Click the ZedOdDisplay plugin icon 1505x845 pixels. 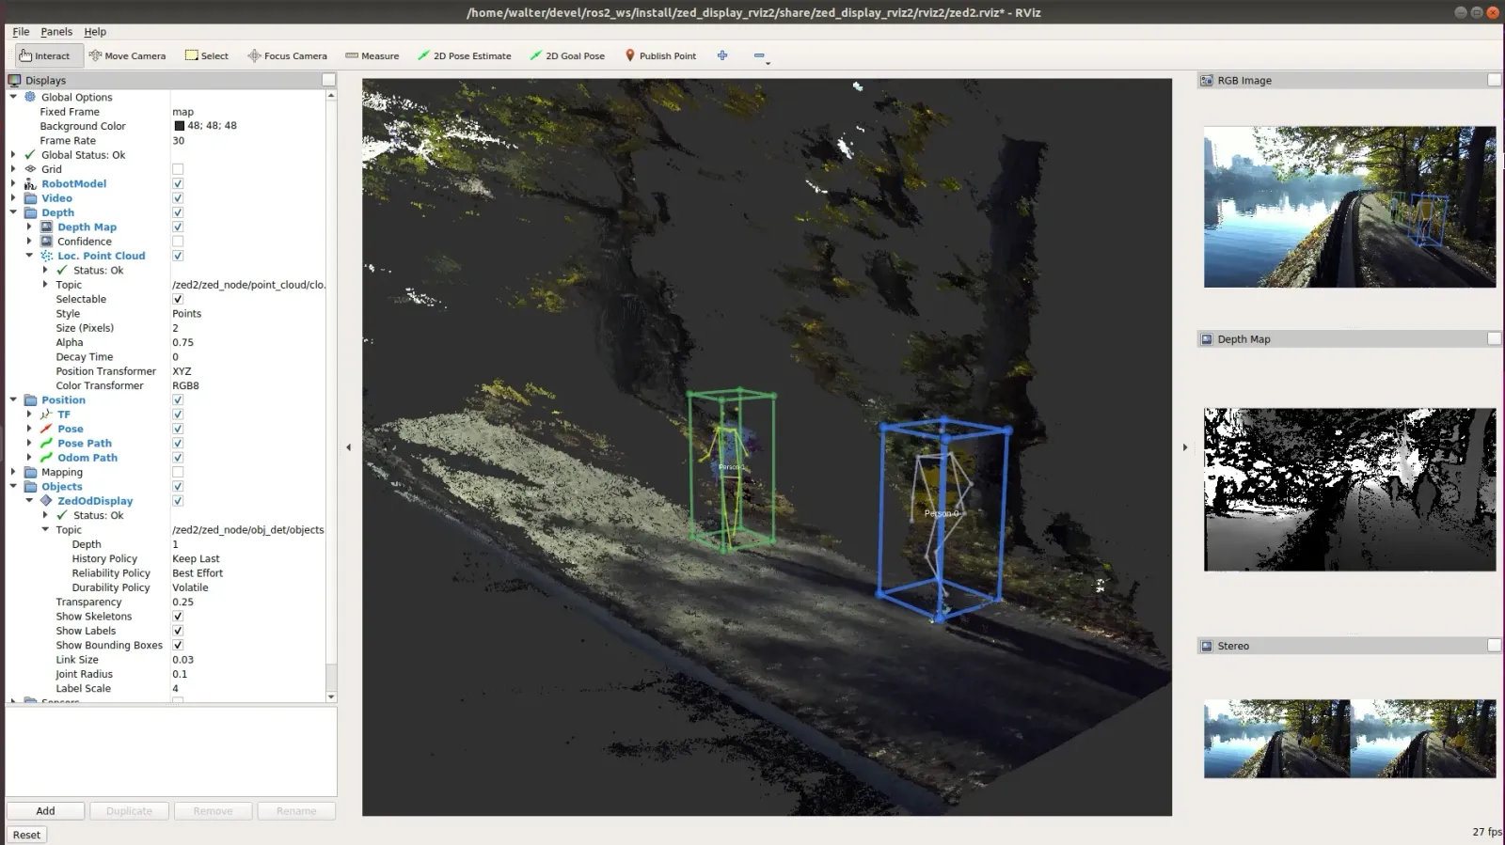point(46,501)
